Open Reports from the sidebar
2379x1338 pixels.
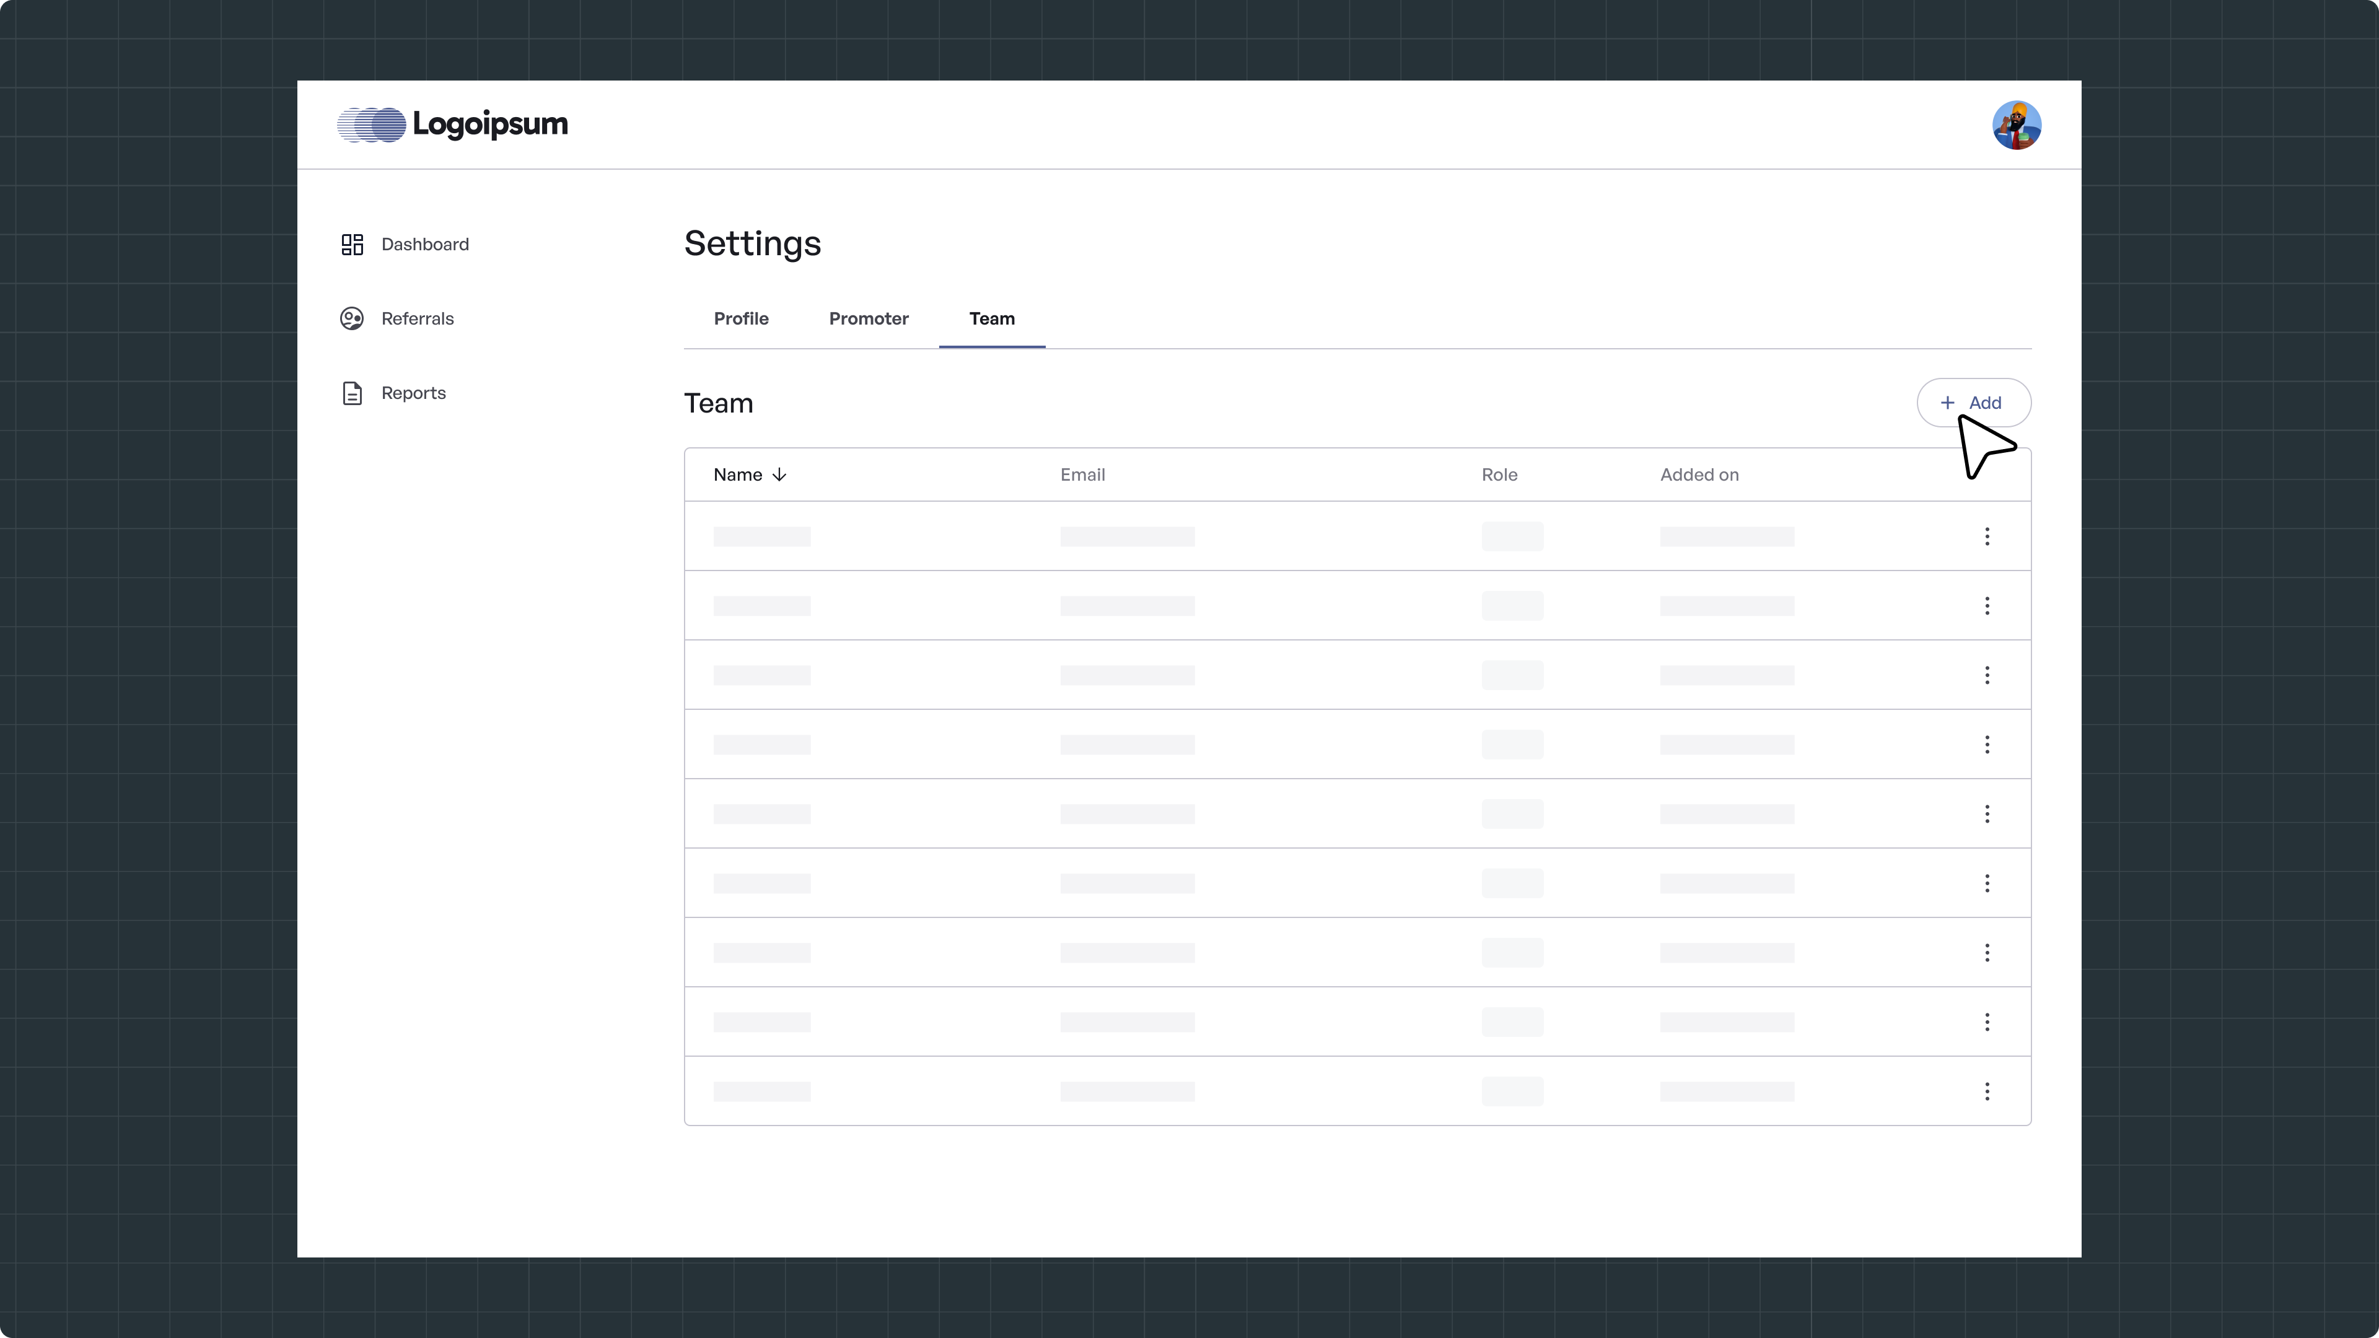point(413,393)
